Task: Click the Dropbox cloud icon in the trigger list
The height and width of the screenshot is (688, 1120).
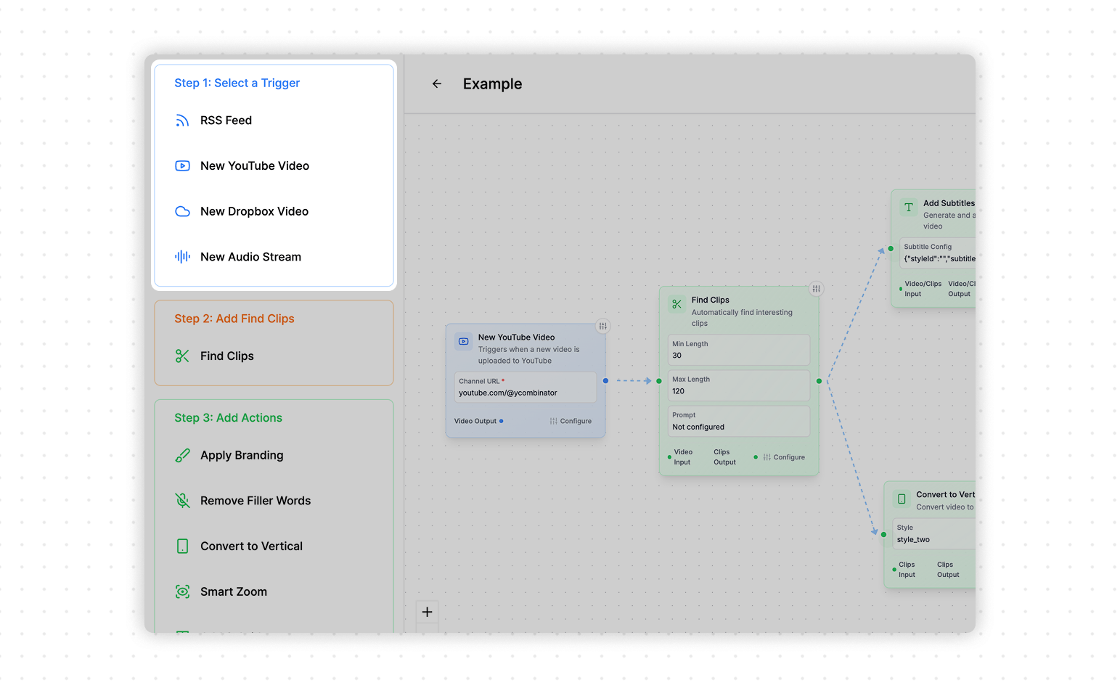Action: (182, 211)
